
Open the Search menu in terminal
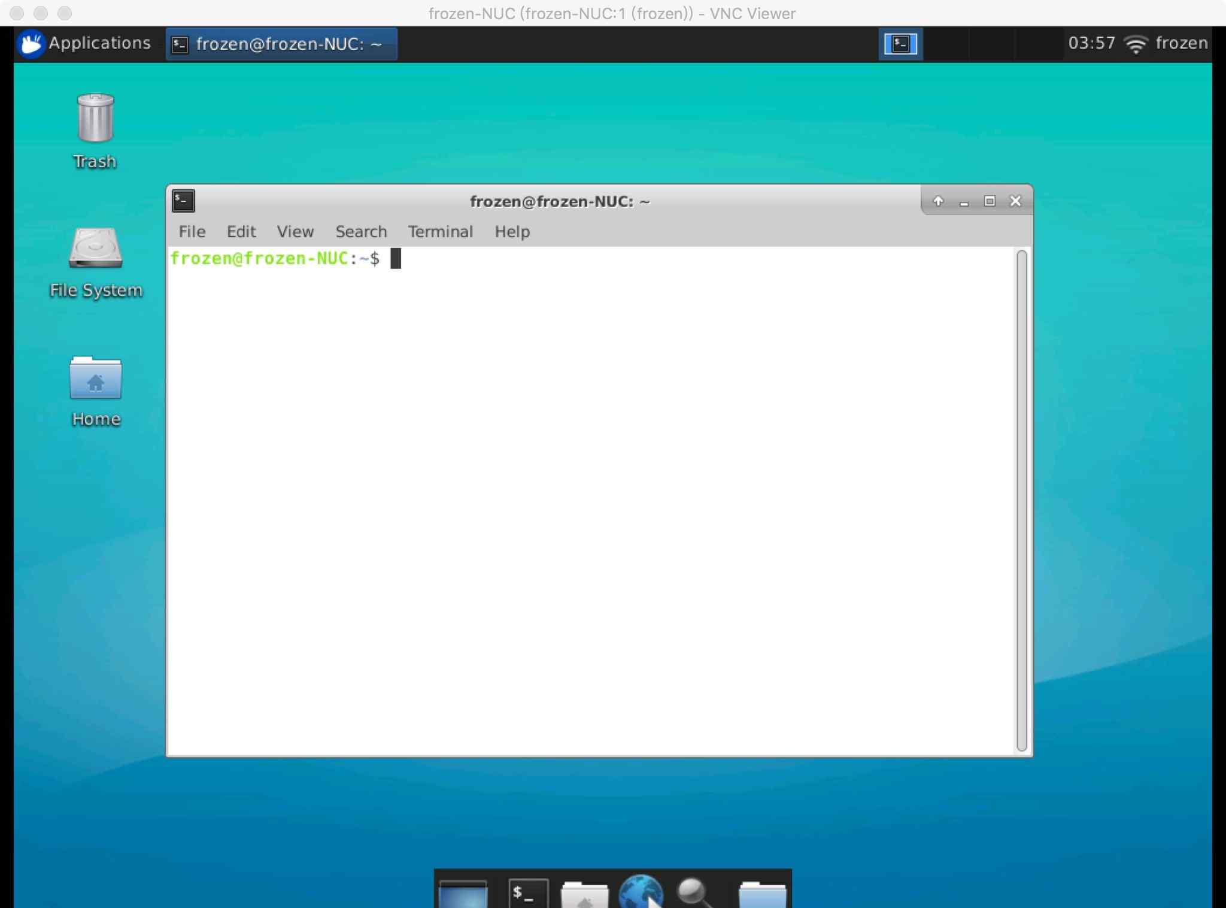click(x=361, y=232)
